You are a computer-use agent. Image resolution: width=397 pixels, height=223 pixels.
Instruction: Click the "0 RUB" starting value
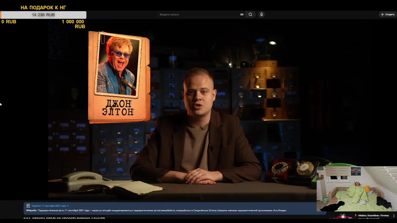click(9, 22)
